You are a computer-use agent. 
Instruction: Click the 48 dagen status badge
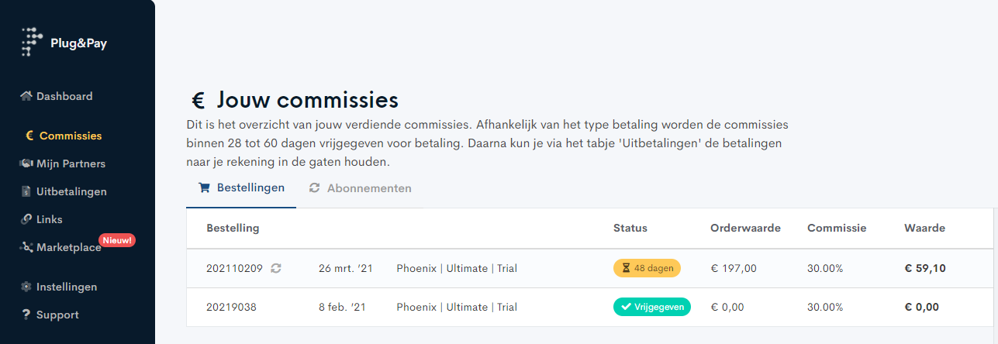point(647,268)
